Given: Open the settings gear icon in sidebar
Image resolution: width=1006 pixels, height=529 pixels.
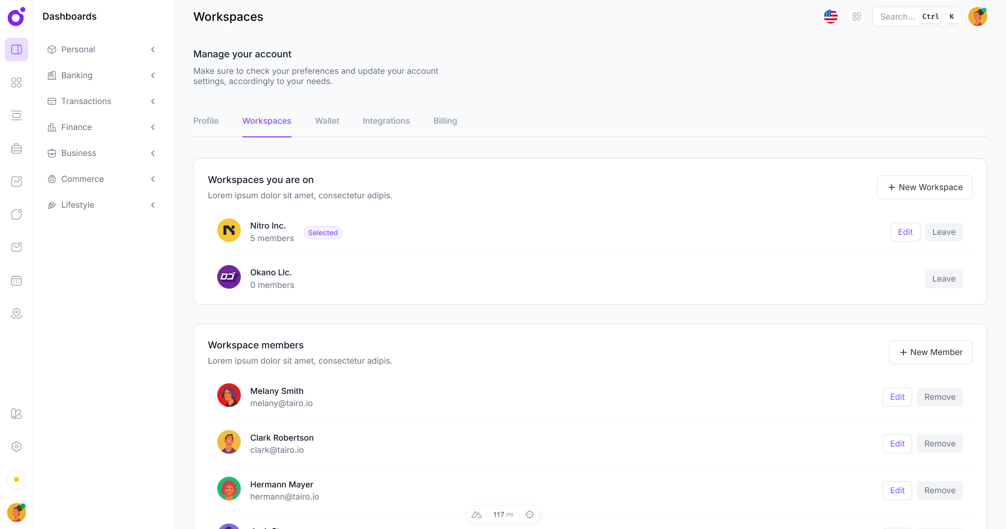Looking at the screenshot, I should [x=16, y=447].
